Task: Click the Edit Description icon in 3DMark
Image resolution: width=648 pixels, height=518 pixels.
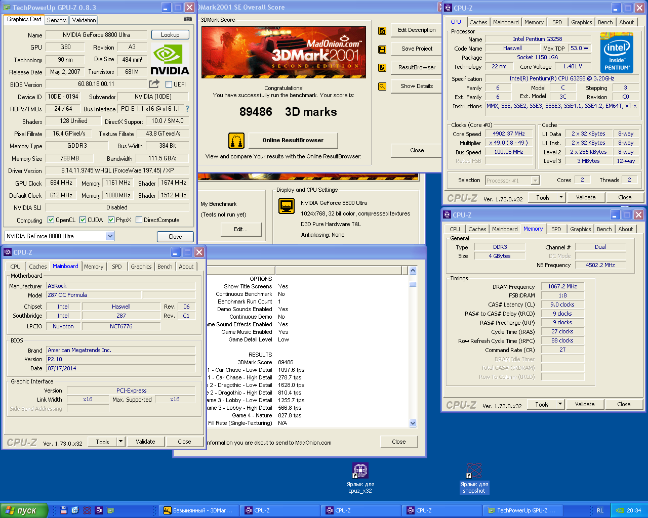Action: (382, 31)
